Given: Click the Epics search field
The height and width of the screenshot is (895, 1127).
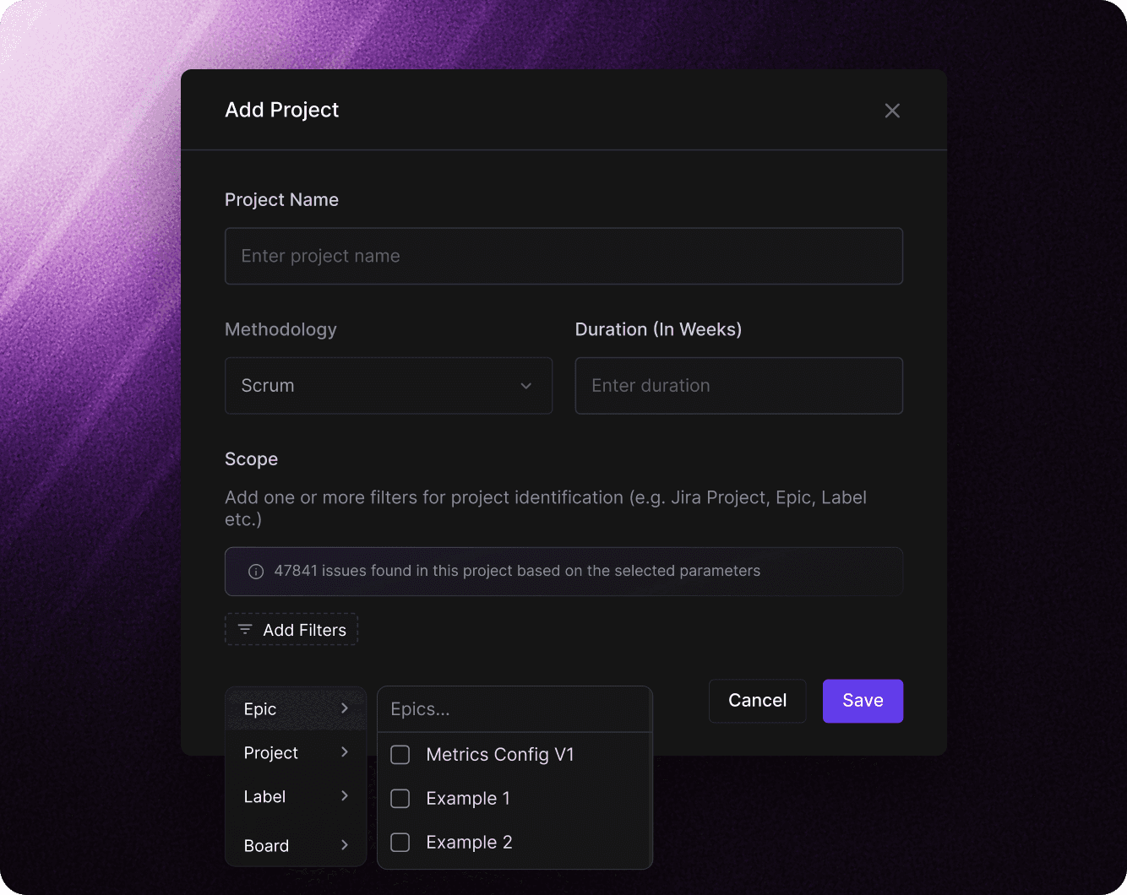Looking at the screenshot, I should tap(514, 709).
